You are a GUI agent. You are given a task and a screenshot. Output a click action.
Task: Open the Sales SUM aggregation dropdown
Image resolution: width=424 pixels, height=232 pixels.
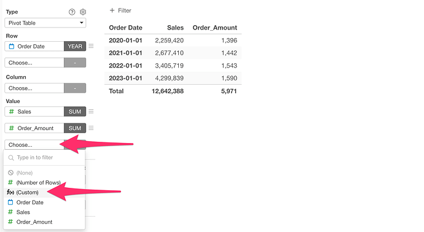click(75, 112)
